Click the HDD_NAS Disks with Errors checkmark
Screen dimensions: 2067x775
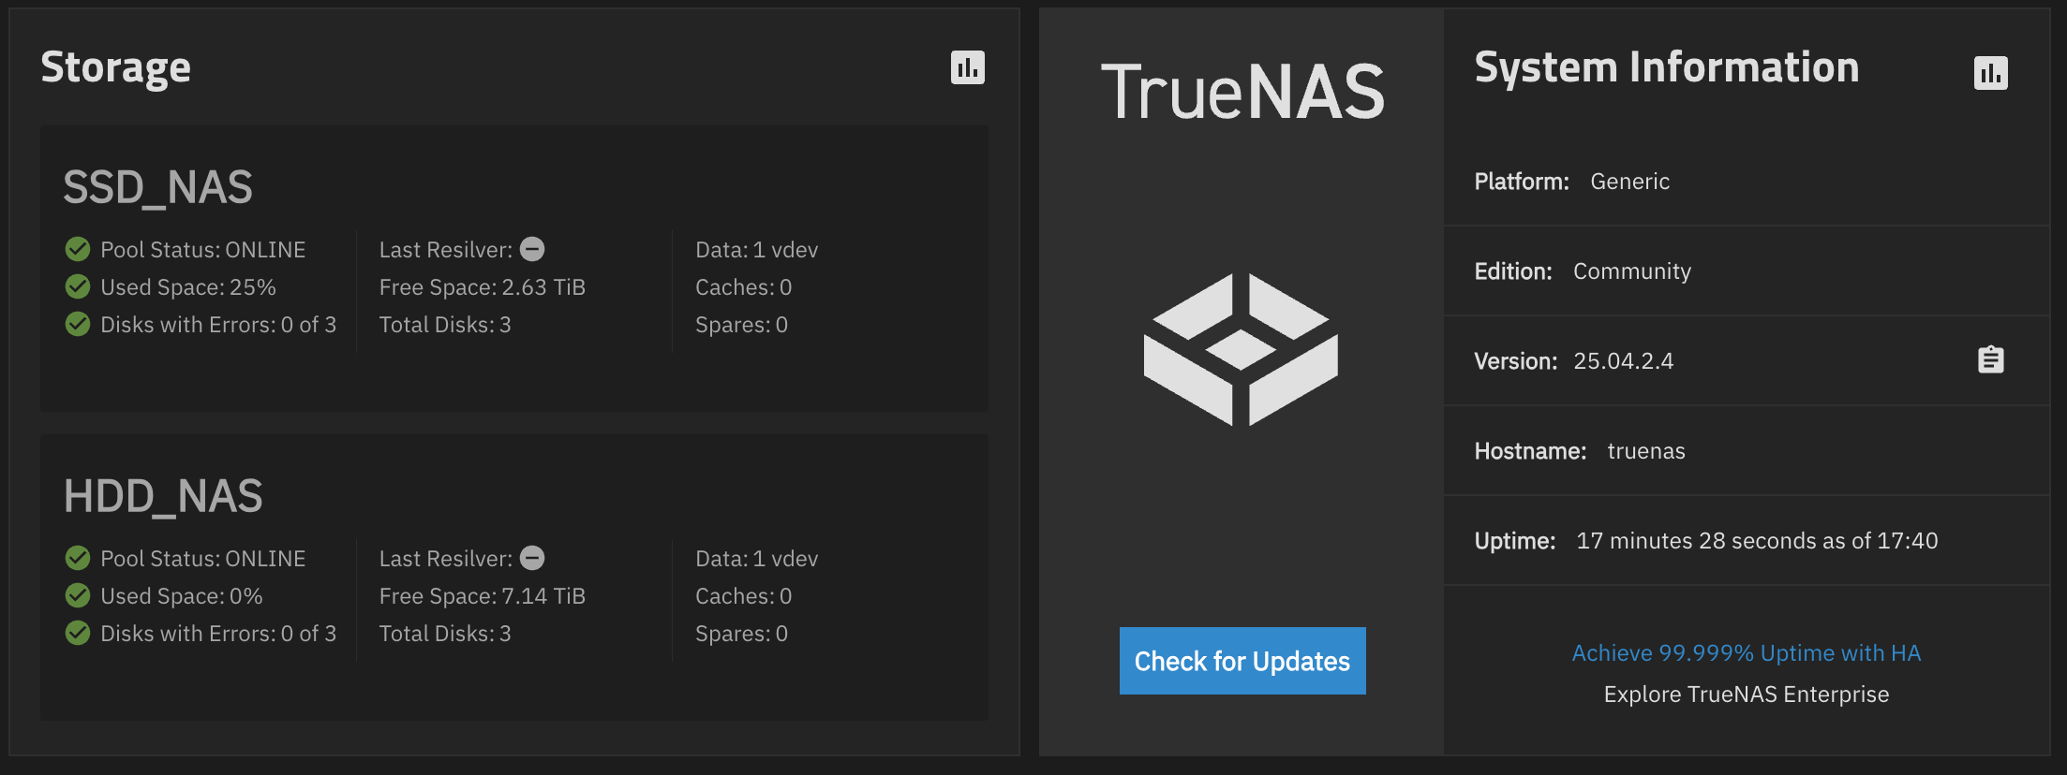click(x=78, y=634)
